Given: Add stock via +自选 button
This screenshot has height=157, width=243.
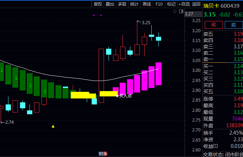Looking at the screenshot, I should click(x=184, y=4).
